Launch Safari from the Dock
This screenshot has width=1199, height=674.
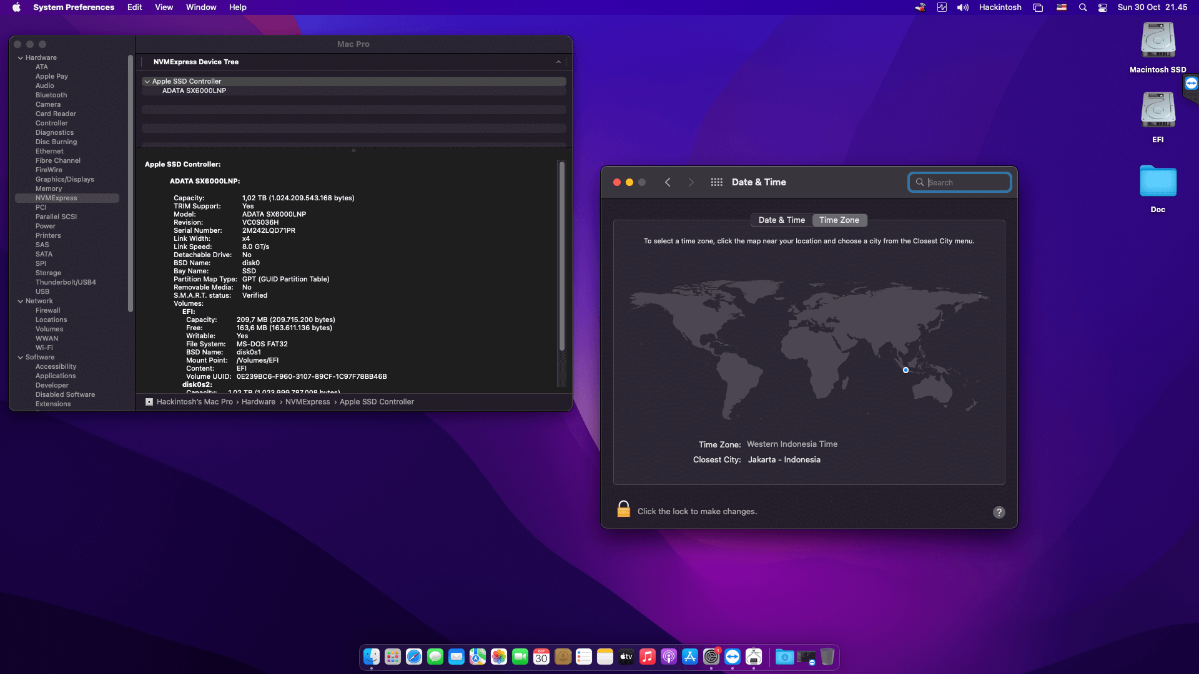tap(413, 657)
